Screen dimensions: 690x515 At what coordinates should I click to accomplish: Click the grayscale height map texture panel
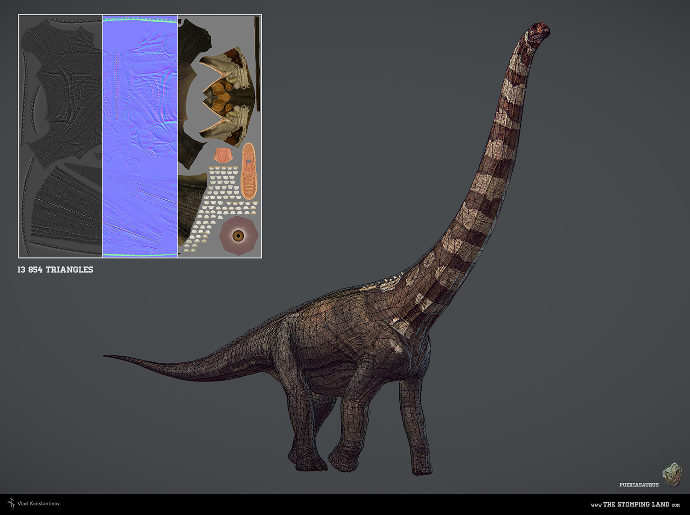pyautogui.click(x=61, y=136)
